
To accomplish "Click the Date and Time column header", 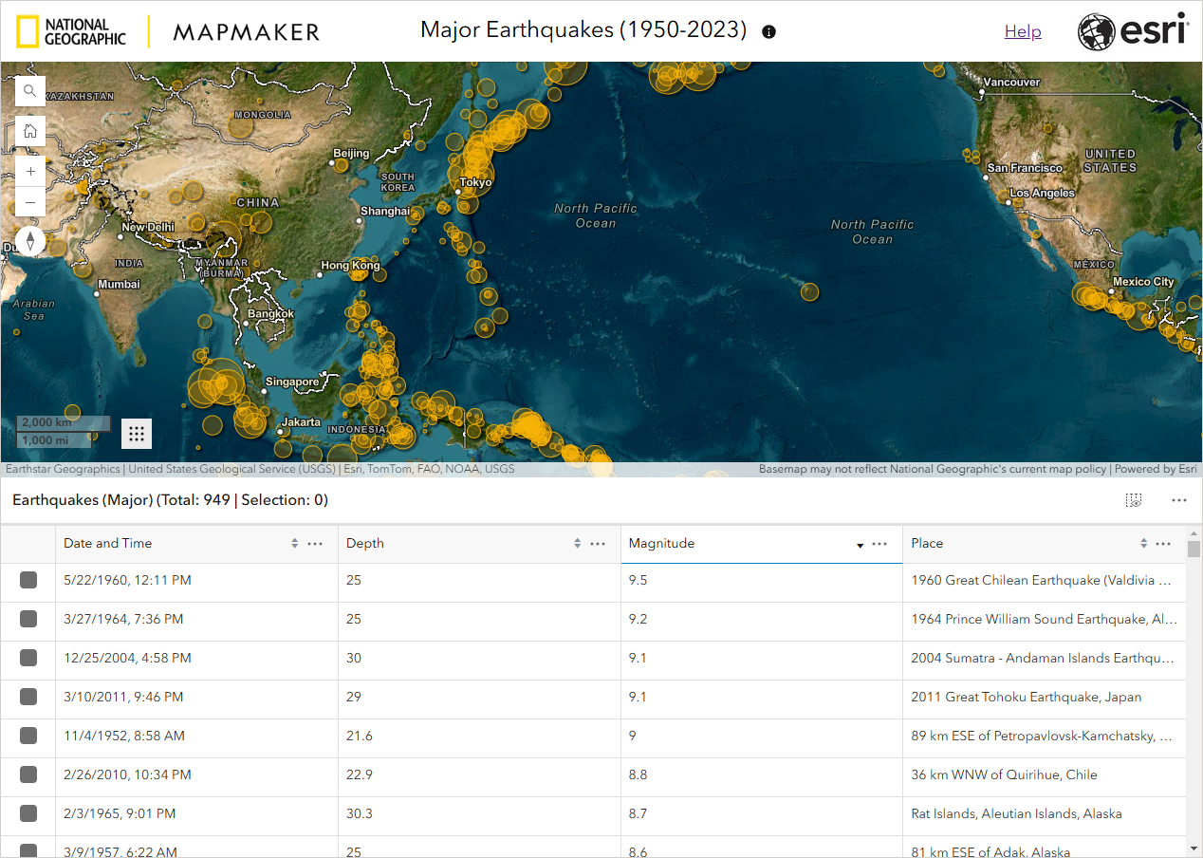I will click(x=107, y=543).
